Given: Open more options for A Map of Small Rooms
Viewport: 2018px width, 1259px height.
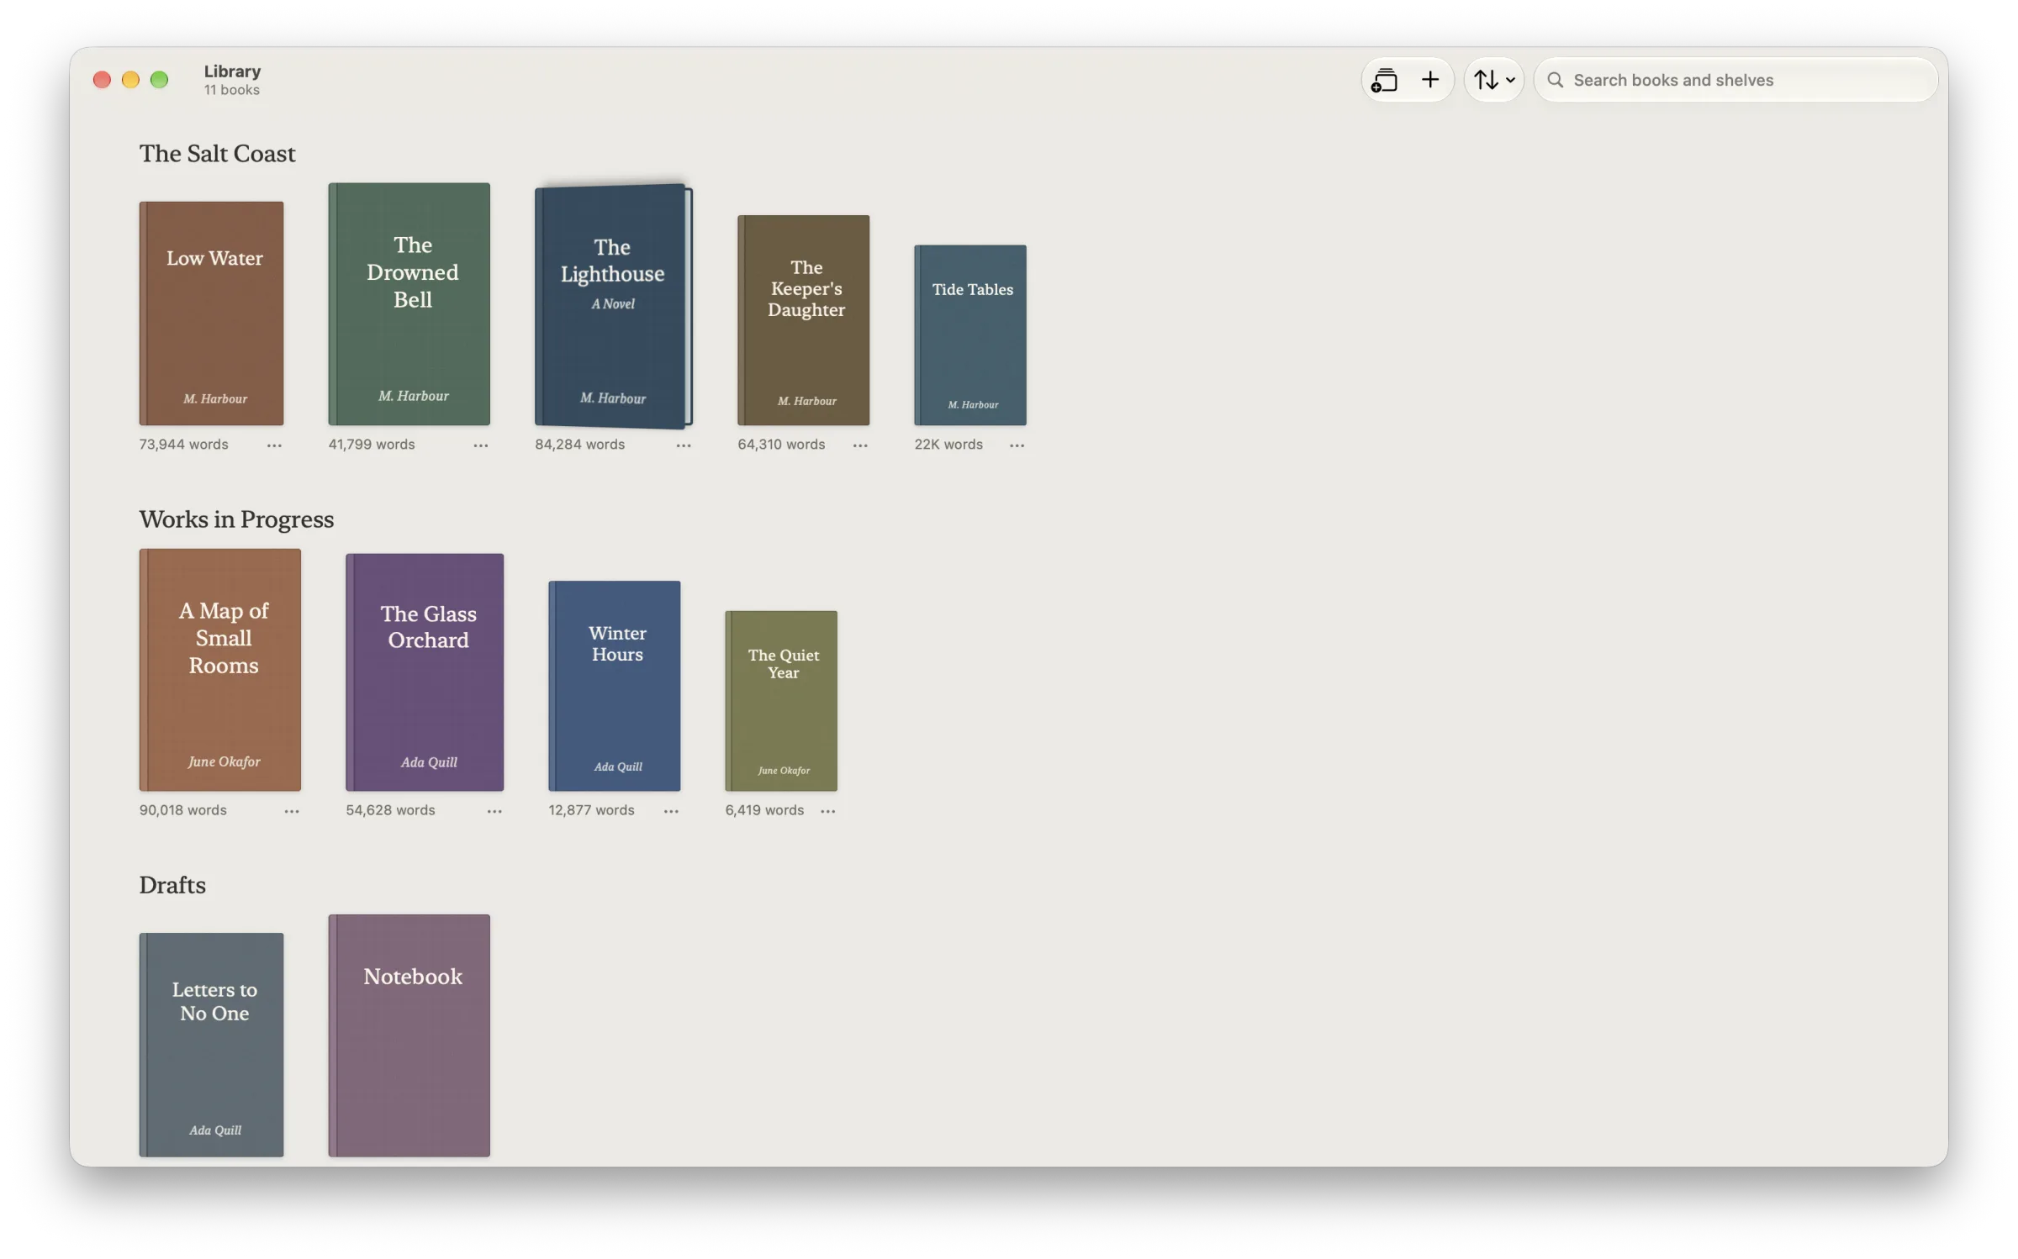Looking at the screenshot, I should point(291,811).
